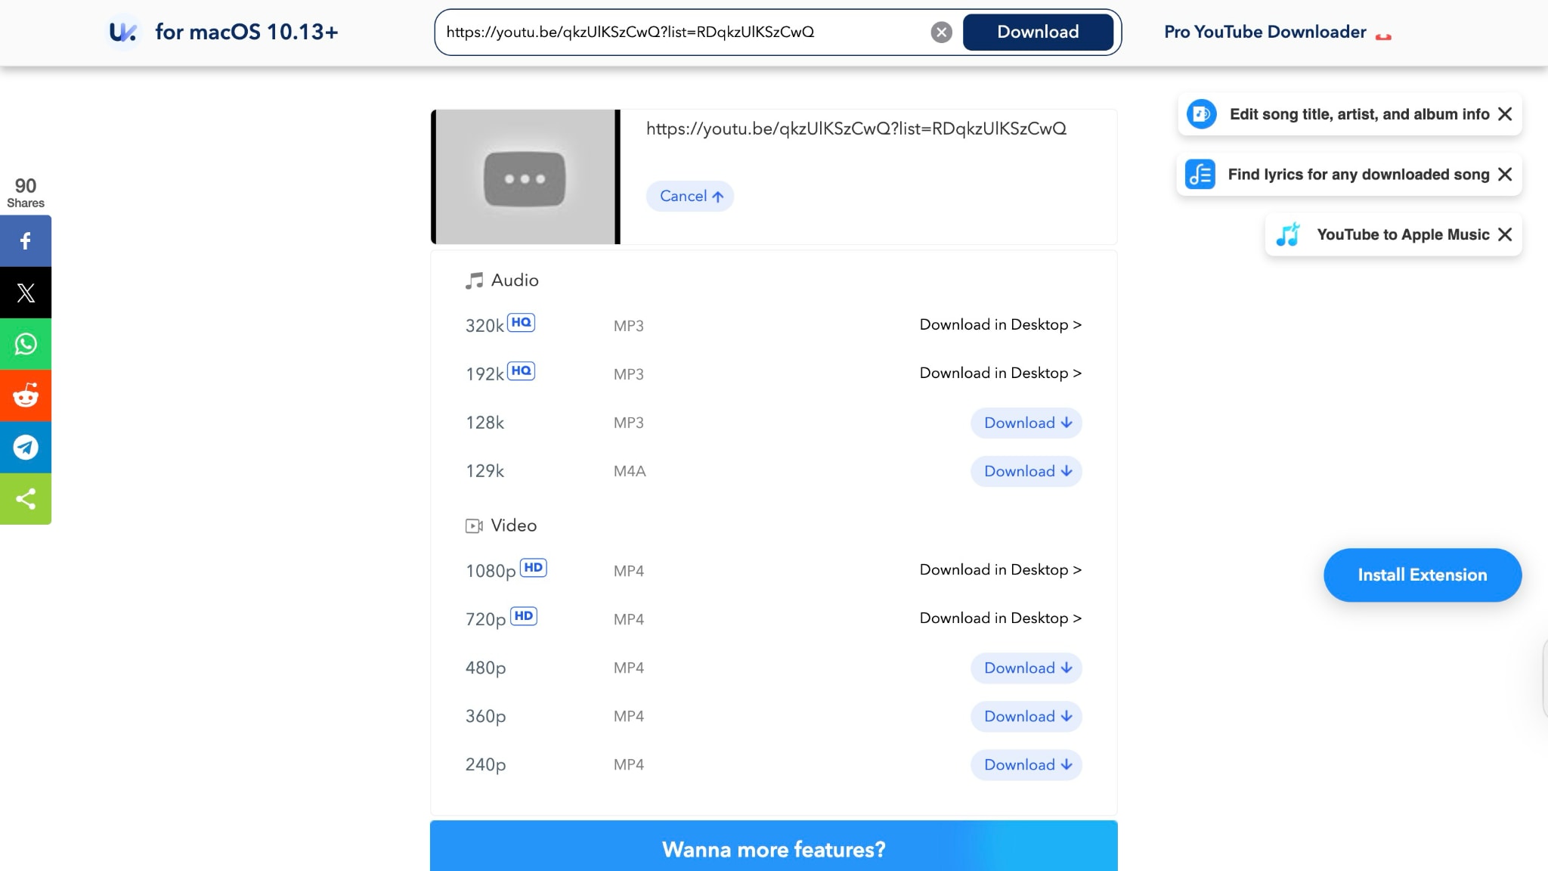This screenshot has height=871, width=1548.
Task: Share via WhatsApp
Action: pos(26,344)
